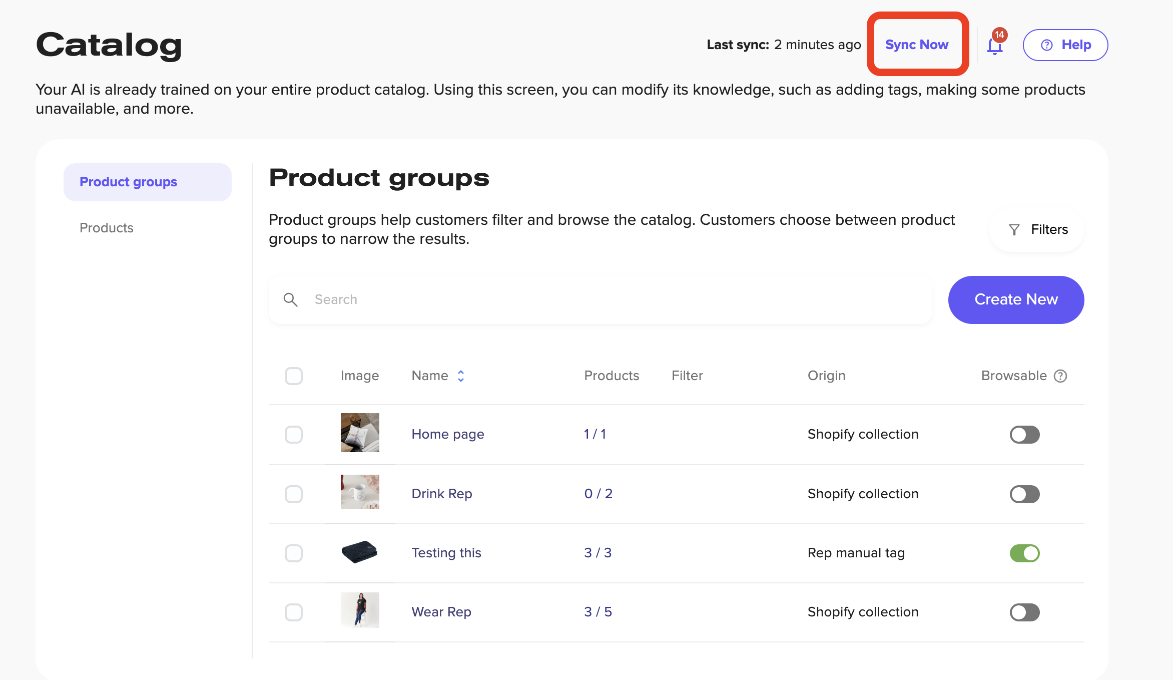Disable Browsable toggle for Testing this
This screenshot has width=1173, height=680.
pyautogui.click(x=1024, y=553)
